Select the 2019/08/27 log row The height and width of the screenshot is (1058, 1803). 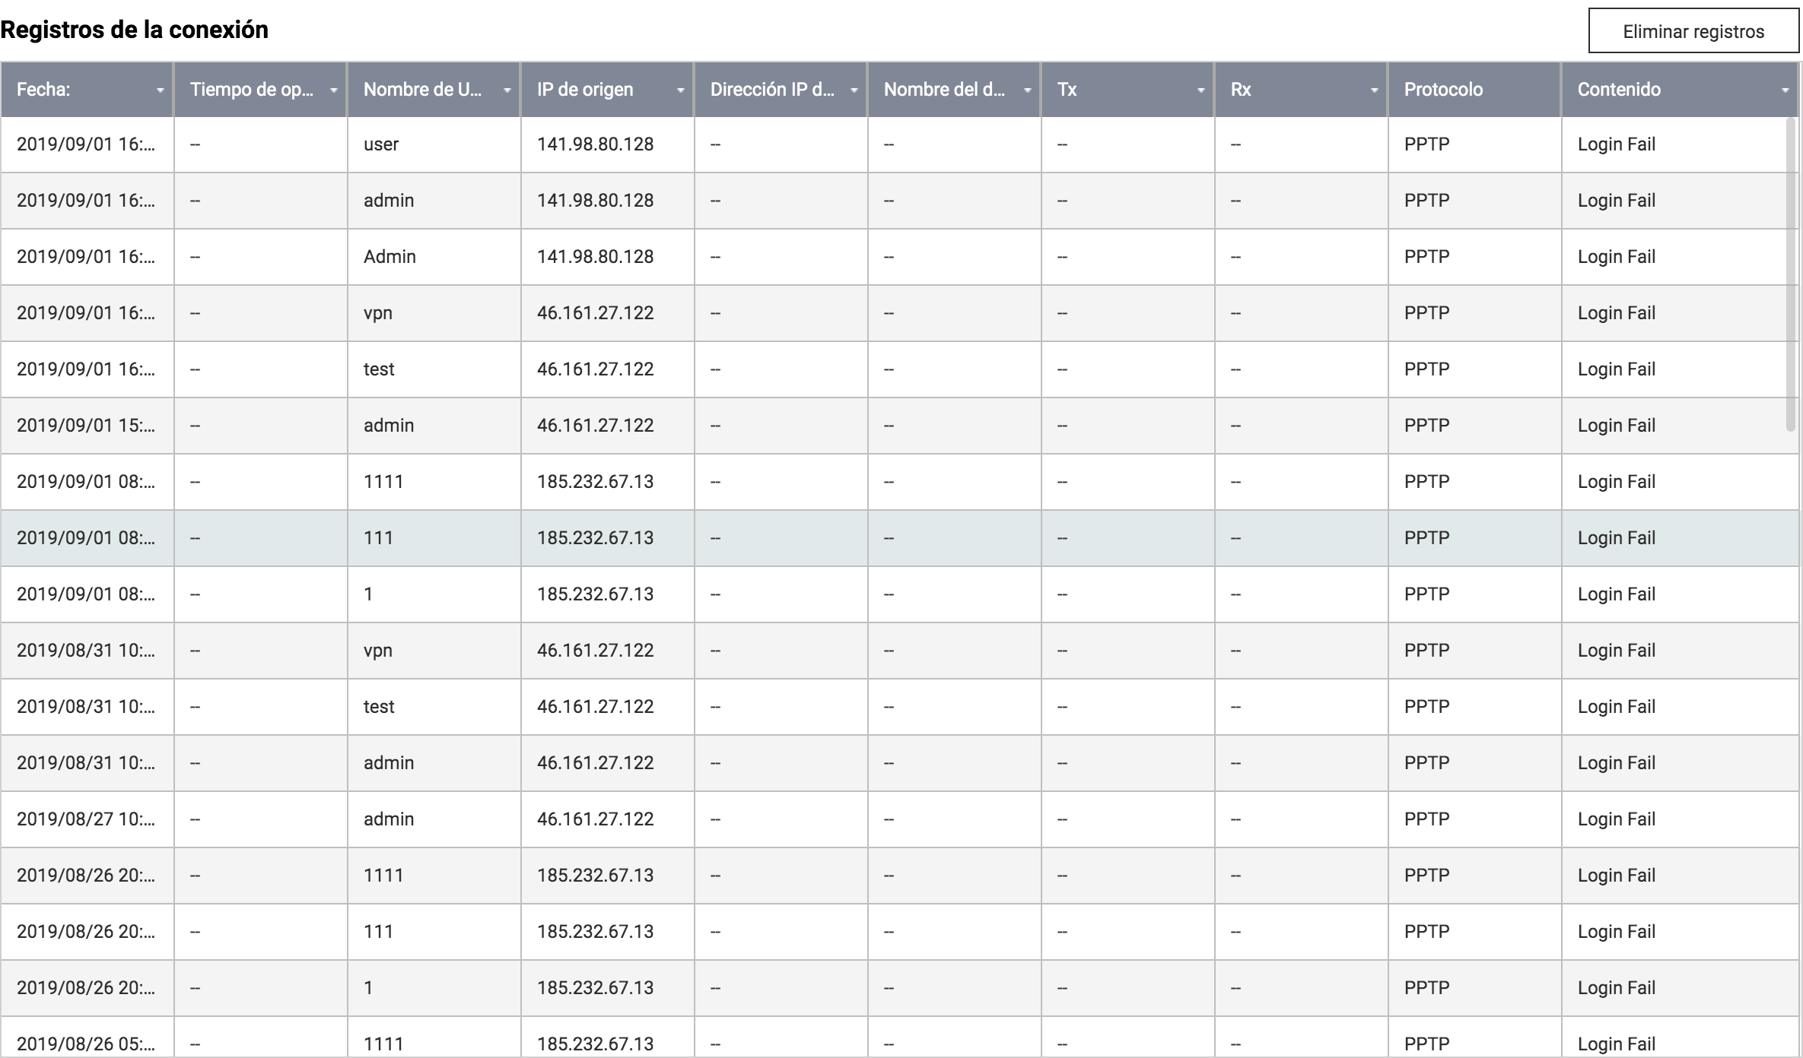85,819
